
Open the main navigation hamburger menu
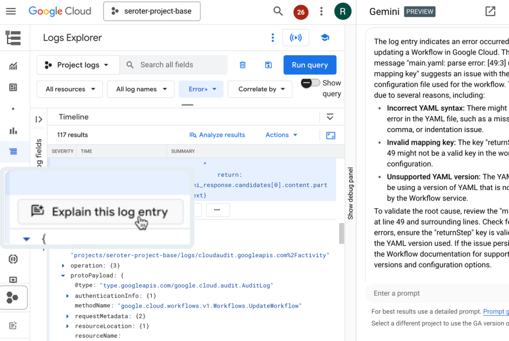click(x=11, y=11)
